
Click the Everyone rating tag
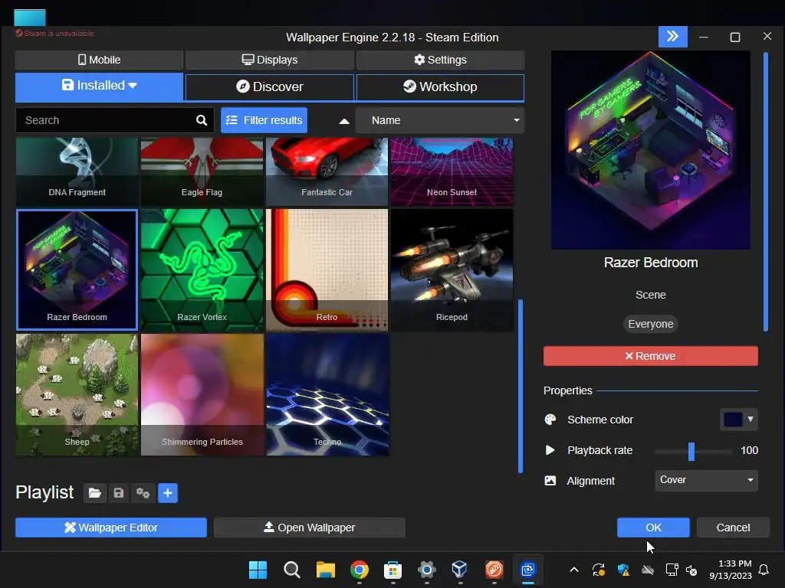pyautogui.click(x=650, y=324)
